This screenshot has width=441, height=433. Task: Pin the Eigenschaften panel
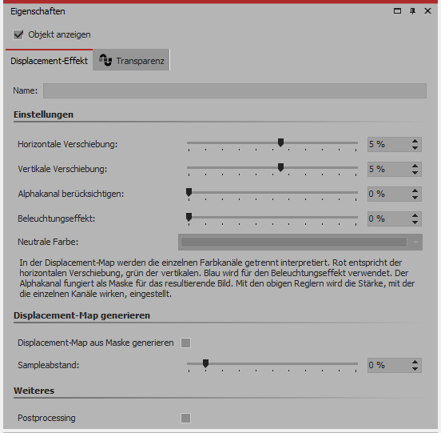(x=412, y=11)
